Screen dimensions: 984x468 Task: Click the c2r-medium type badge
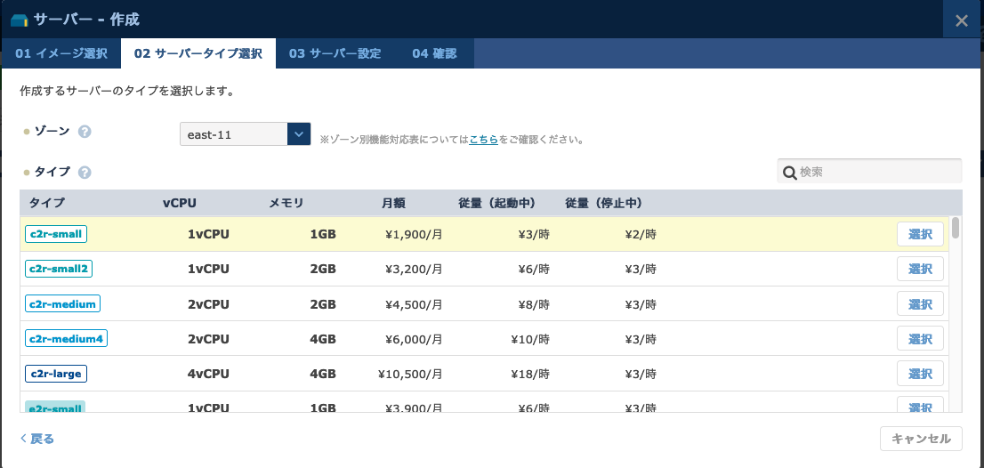(62, 303)
